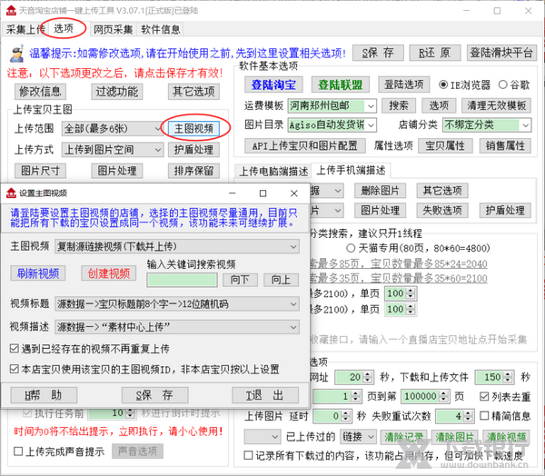Toggle 列表去重 checkbox
The width and height of the screenshot is (545, 476).
[484, 396]
